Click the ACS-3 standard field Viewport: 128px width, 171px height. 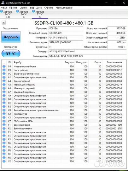pyautogui.click(x=88, y=52)
